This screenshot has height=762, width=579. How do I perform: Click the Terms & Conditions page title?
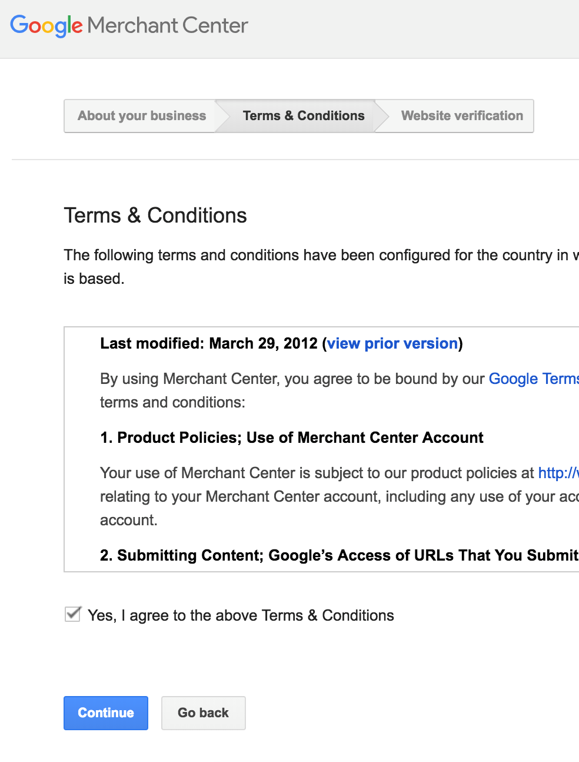click(155, 216)
